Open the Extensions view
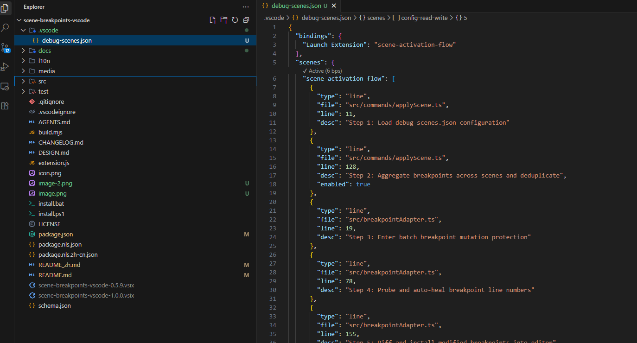This screenshot has width=637, height=343. (5, 106)
